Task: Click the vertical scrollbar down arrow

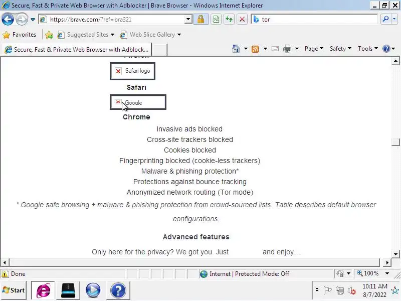Action: click(x=395, y=254)
